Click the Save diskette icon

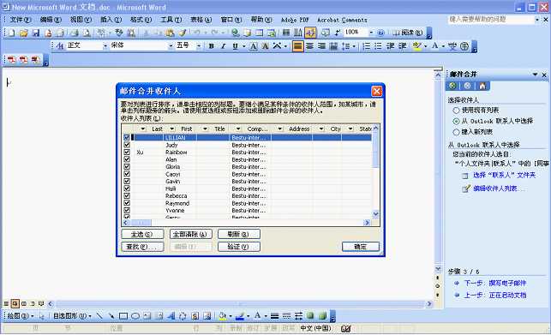pos(35,33)
